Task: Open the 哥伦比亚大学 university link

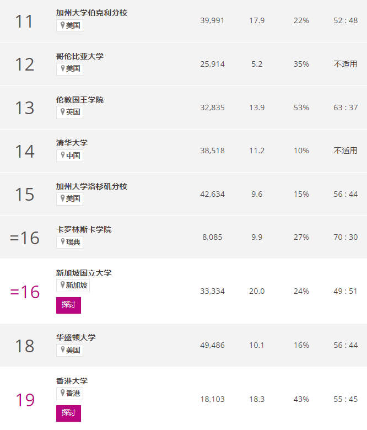Action: coord(80,56)
